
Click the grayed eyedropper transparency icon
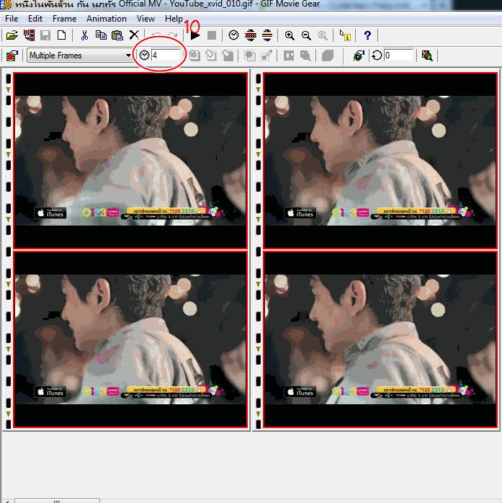266,55
